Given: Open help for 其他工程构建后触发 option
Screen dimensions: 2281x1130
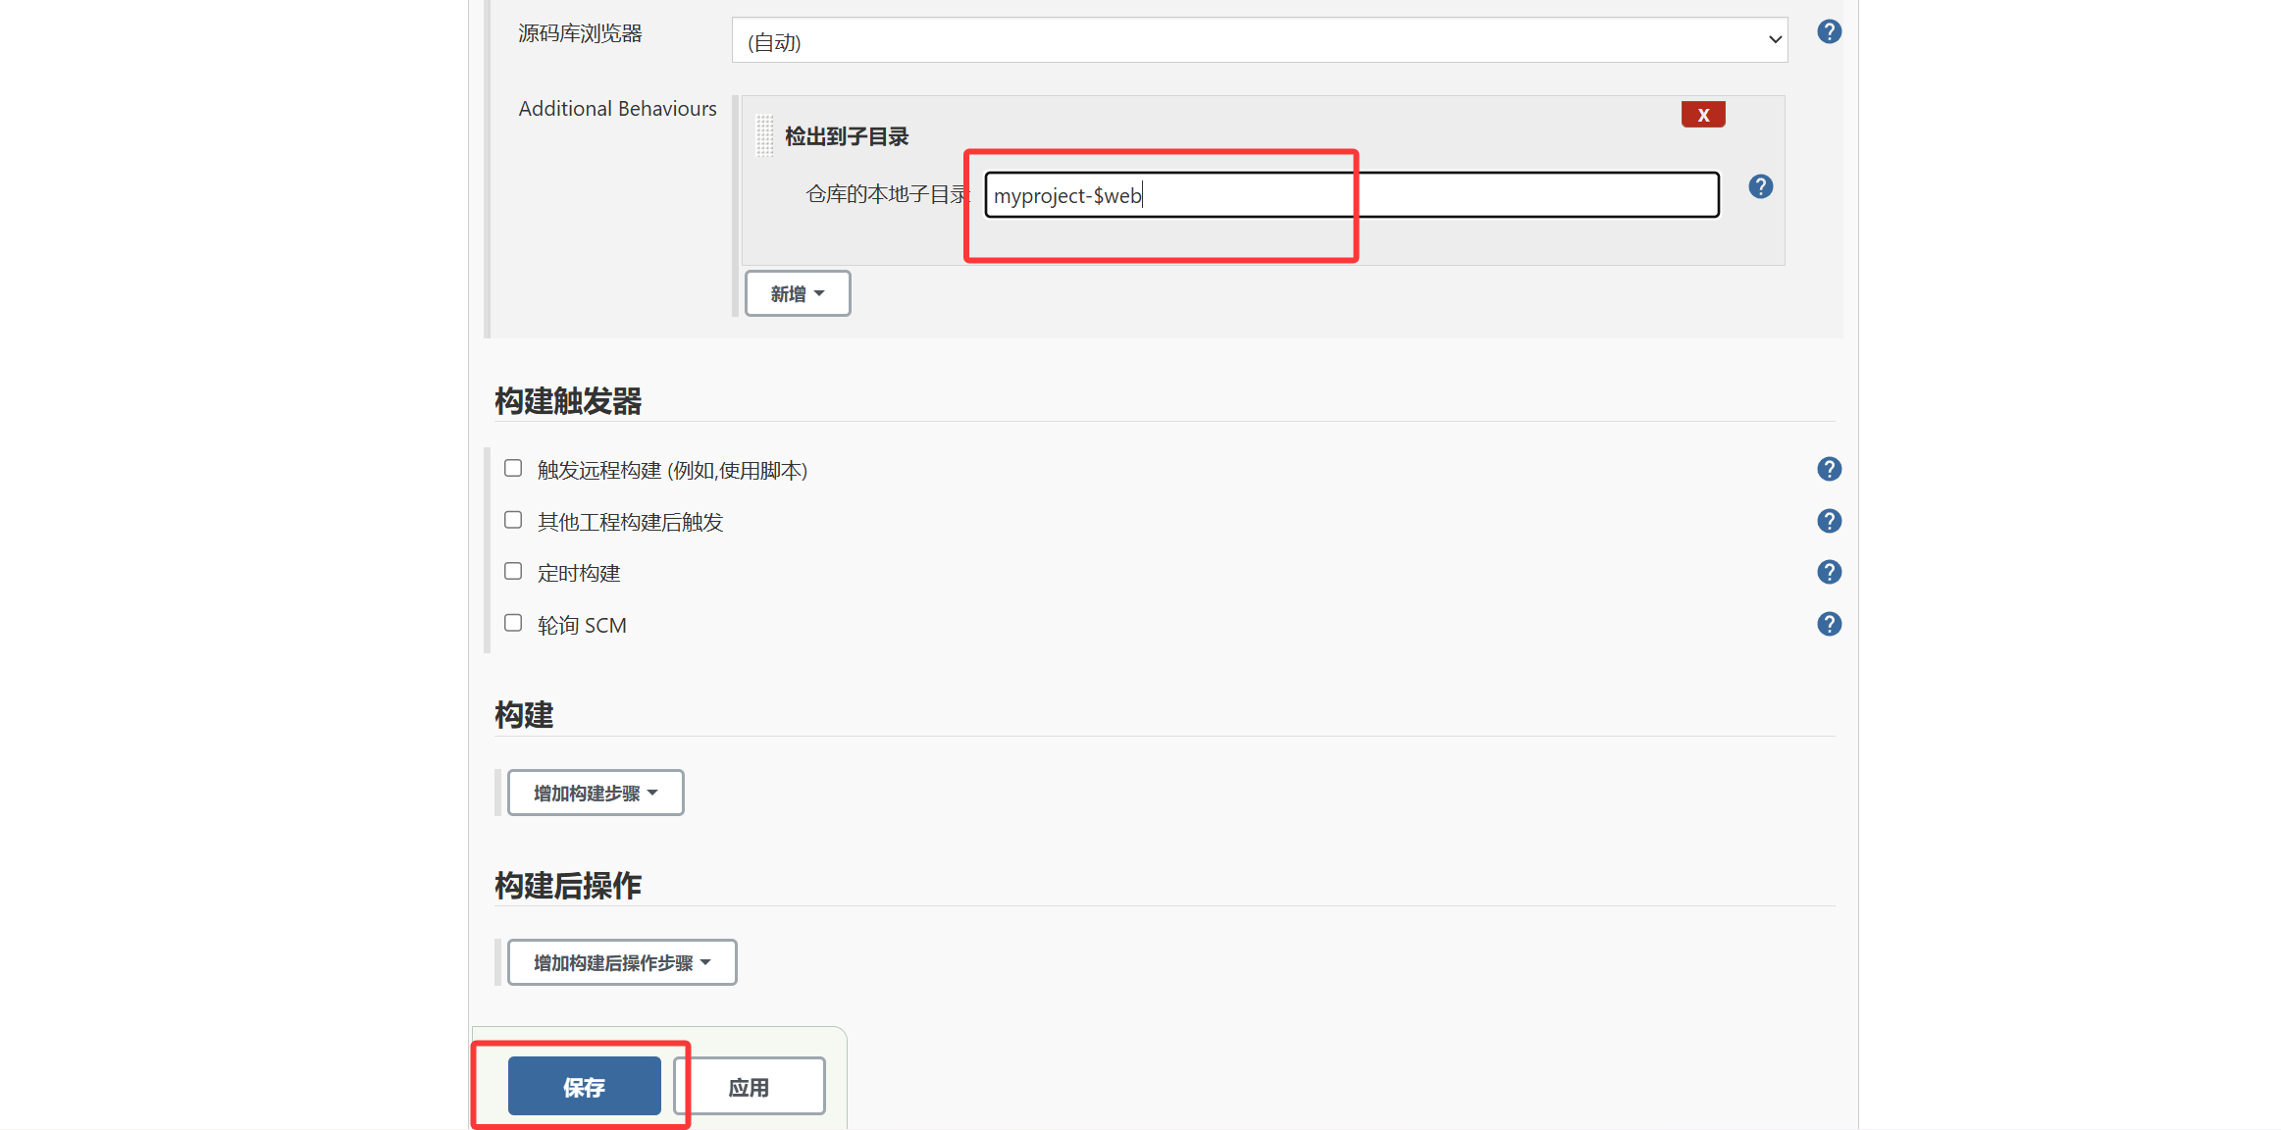Looking at the screenshot, I should 1829,521.
